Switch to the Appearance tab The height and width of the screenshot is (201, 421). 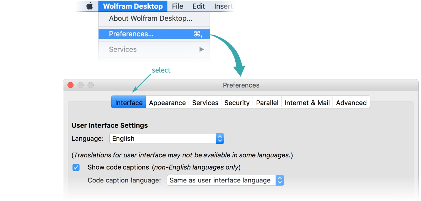coord(167,103)
